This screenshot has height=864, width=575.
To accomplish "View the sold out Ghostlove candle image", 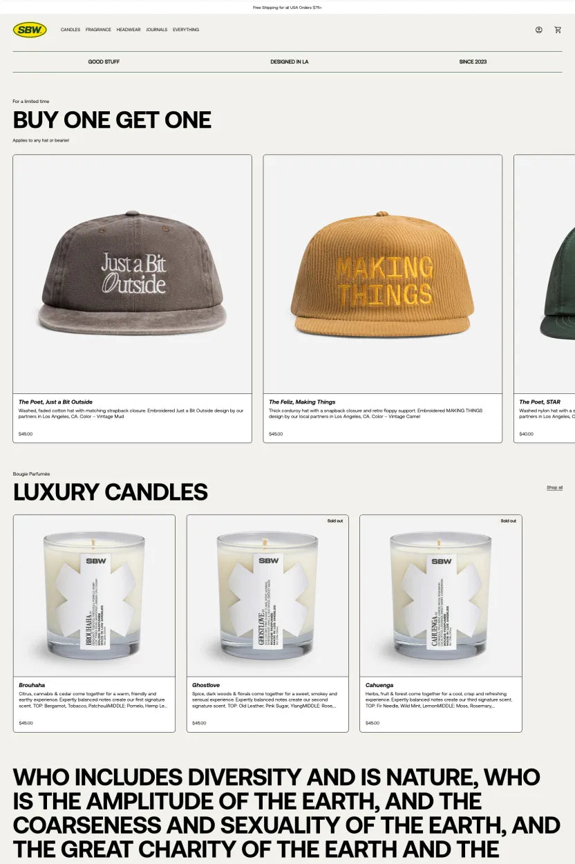I will point(267,596).
